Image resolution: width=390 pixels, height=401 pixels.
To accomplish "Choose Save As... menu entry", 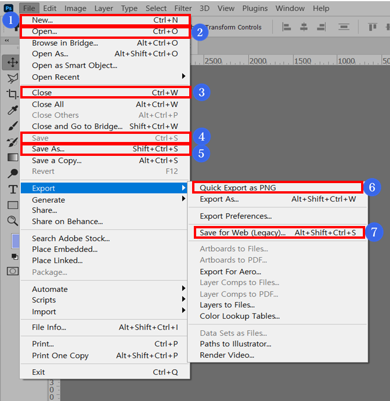I will pos(105,149).
